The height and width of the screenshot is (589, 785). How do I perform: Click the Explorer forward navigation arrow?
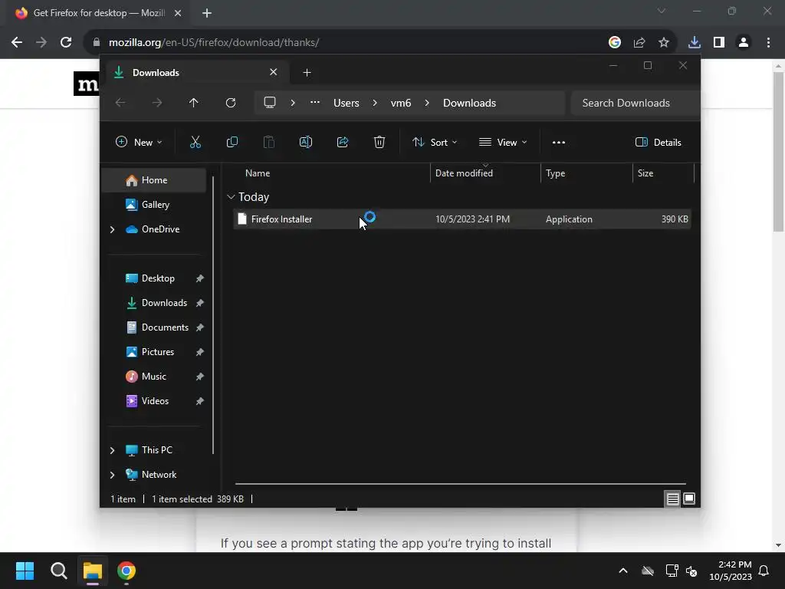157,103
